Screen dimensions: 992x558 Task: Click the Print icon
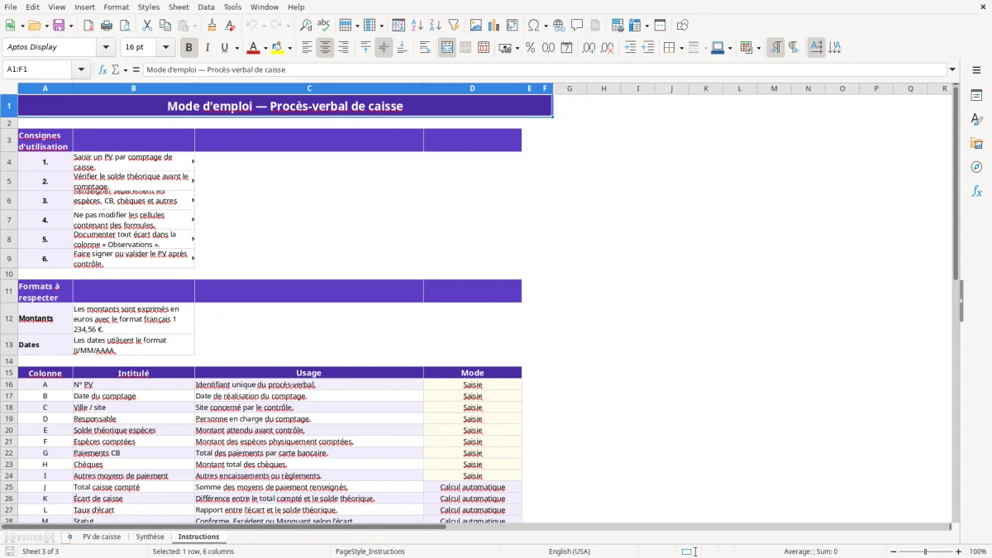[107, 26]
